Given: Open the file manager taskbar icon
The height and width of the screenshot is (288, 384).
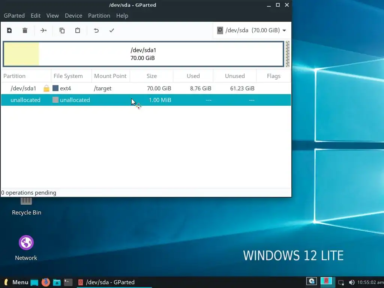Looking at the screenshot, I should (x=57, y=282).
